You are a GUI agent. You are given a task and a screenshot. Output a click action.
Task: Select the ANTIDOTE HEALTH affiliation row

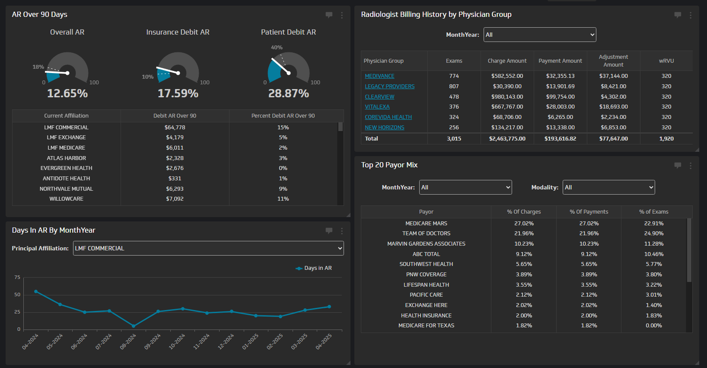click(175, 179)
